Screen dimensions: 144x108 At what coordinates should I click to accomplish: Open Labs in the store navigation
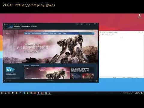[64, 33]
